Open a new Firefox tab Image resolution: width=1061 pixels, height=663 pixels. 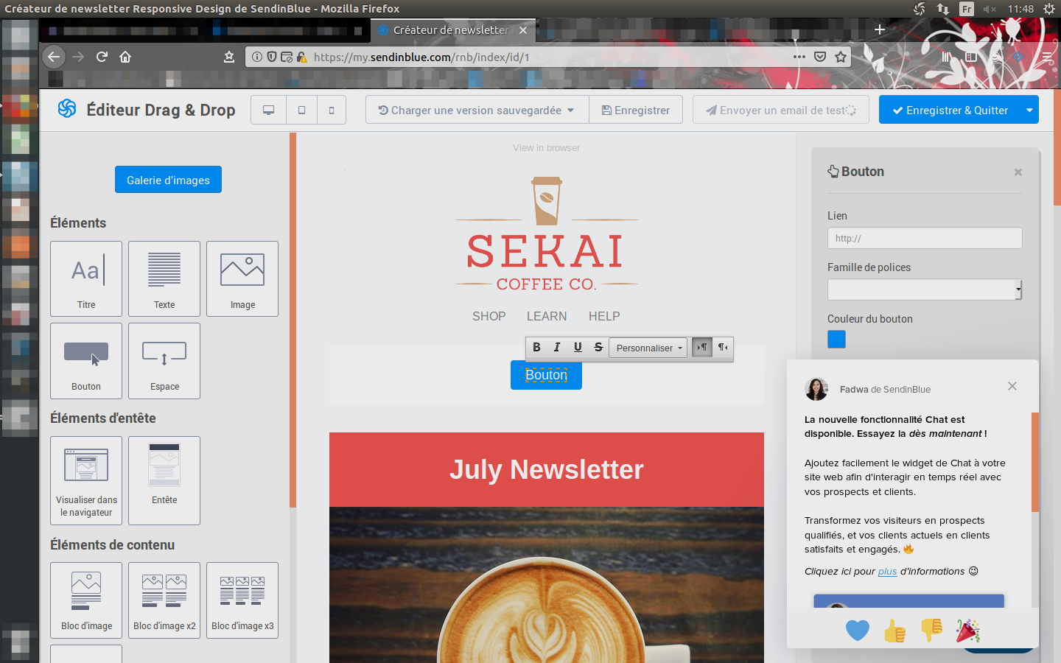(x=879, y=29)
